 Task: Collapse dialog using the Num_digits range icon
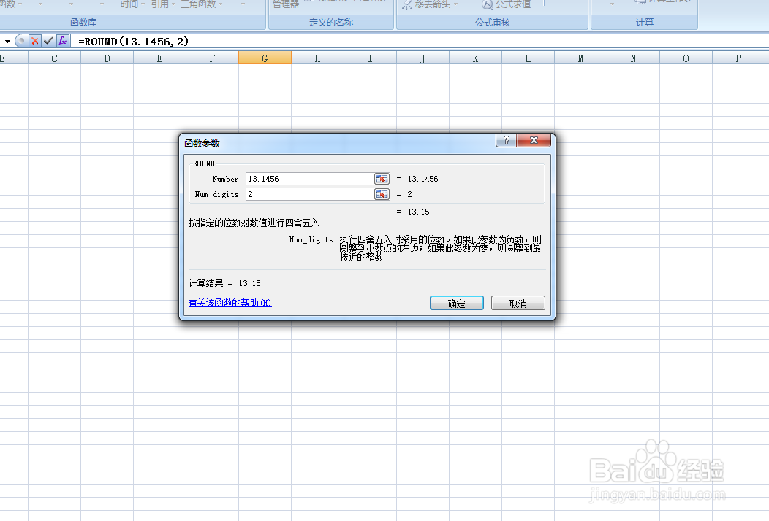pos(382,194)
